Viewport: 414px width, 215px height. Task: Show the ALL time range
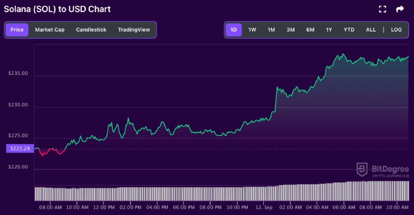tap(371, 30)
